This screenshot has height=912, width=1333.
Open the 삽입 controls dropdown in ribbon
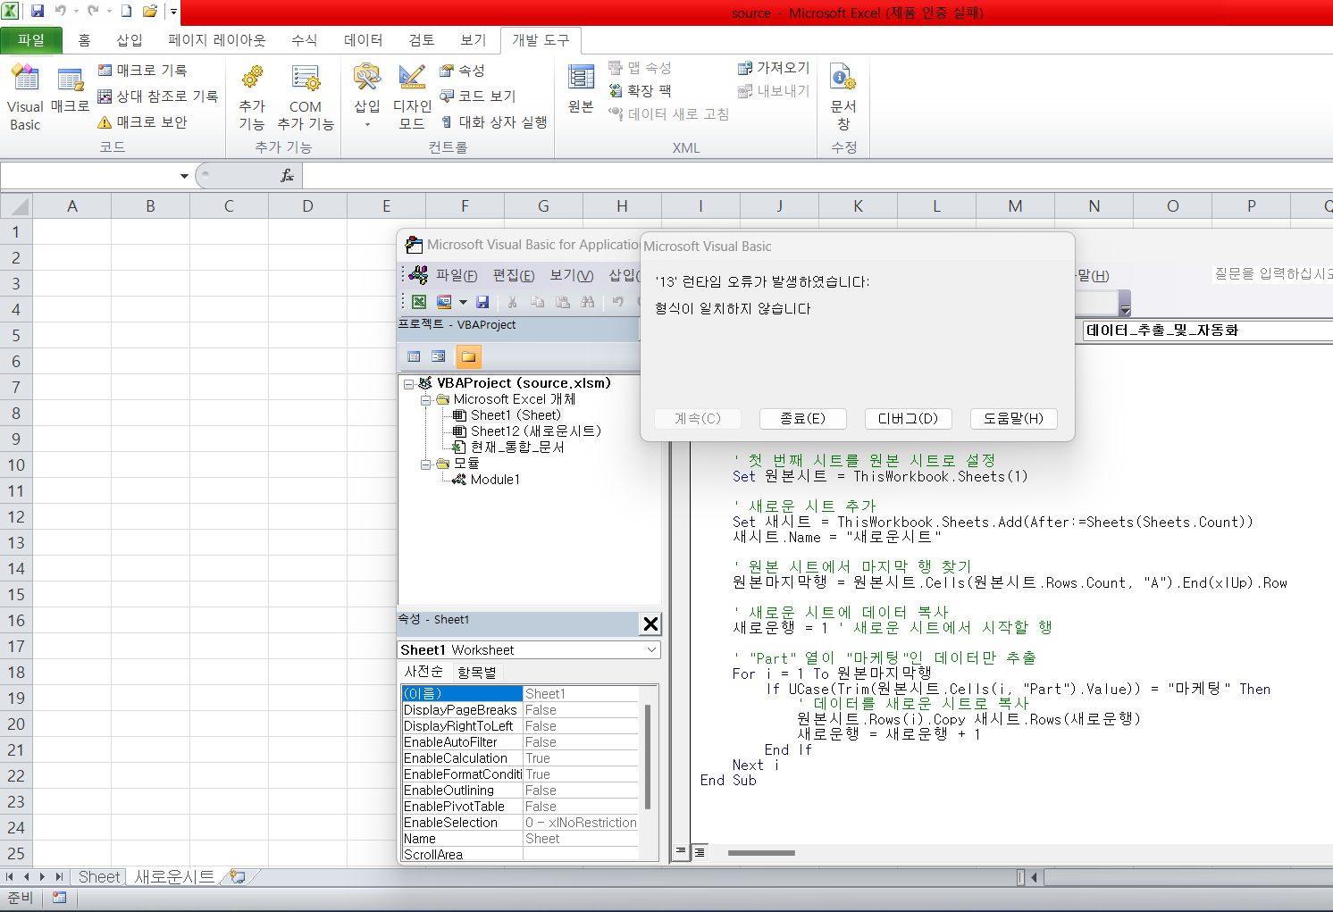(x=367, y=96)
